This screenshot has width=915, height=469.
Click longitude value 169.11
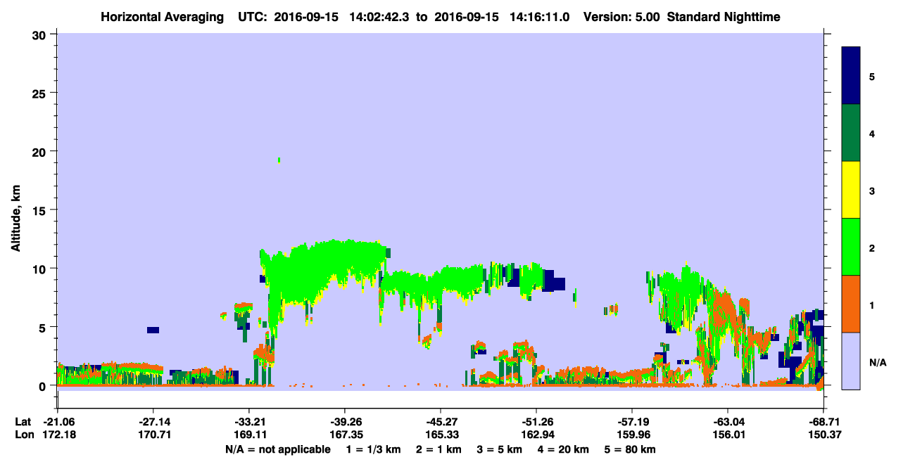[x=248, y=435]
